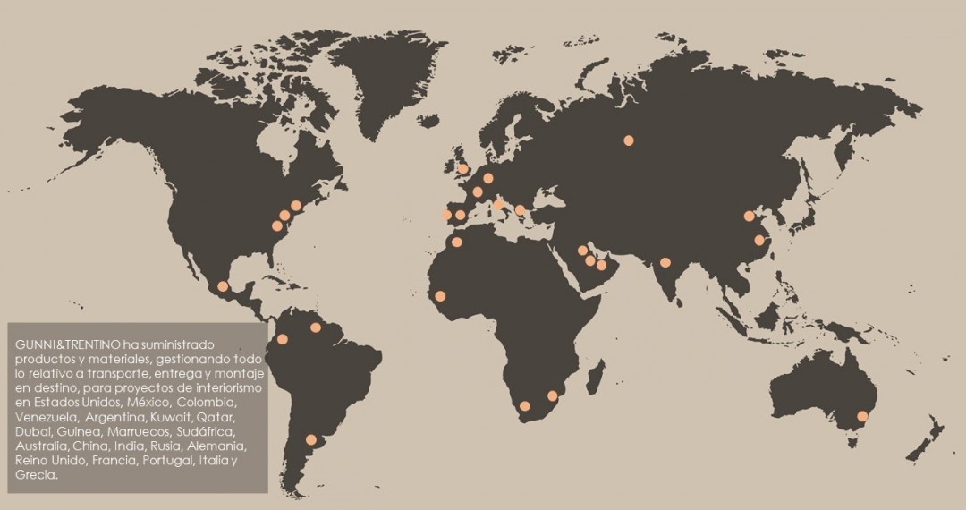Click the Colombia map marker
966x510 pixels.
[283, 338]
